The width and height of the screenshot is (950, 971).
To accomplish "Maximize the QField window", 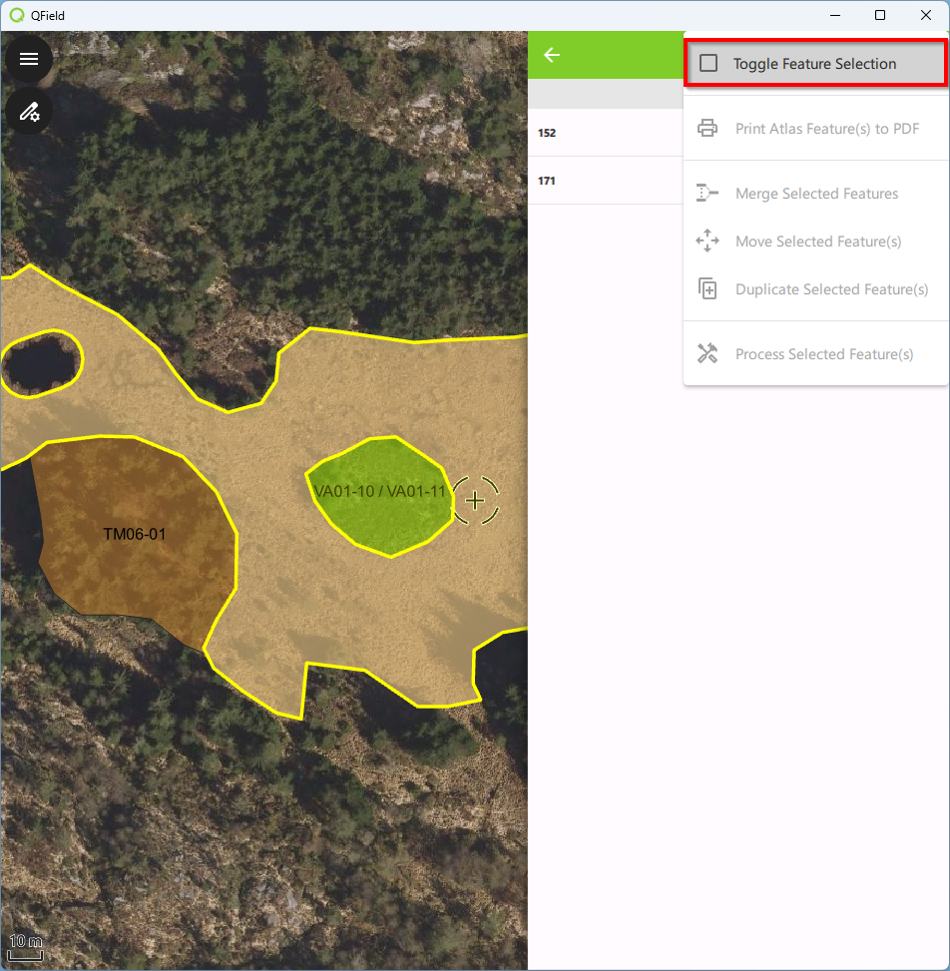I will coord(880,15).
